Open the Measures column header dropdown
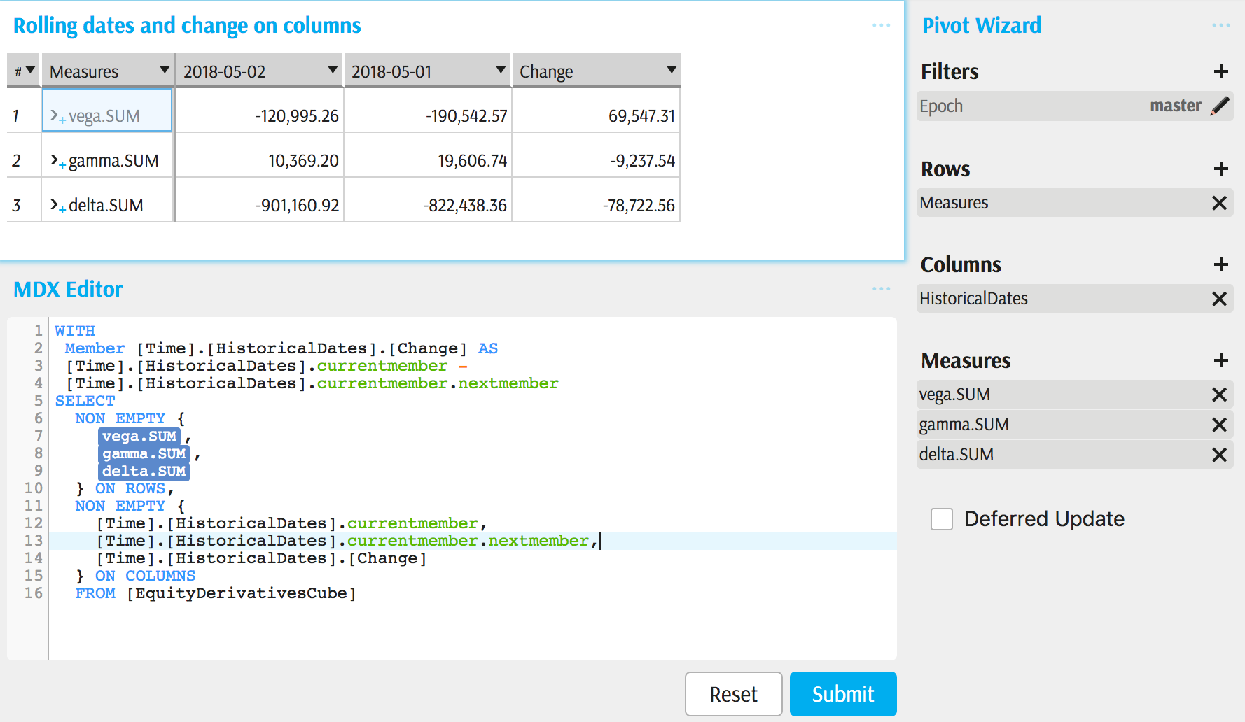The image size is (1245, 722). point(165,70)
